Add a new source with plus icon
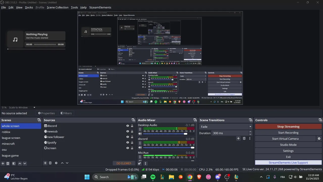Viewport: 323px width, 182px height. pyautogui.click(x=45, y=163)
